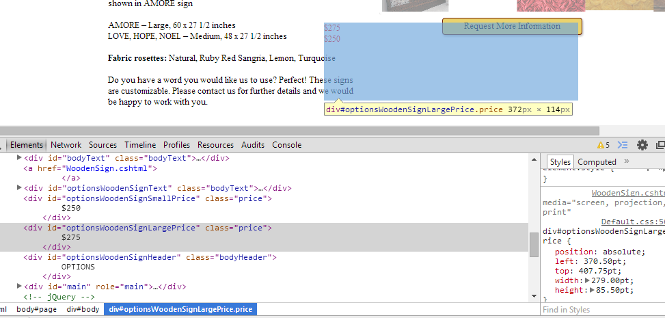Click the 'AMORE – Large, 60 x 27 1/2 inches' line
Screen dimensions: 665x318
coord(172,25)
